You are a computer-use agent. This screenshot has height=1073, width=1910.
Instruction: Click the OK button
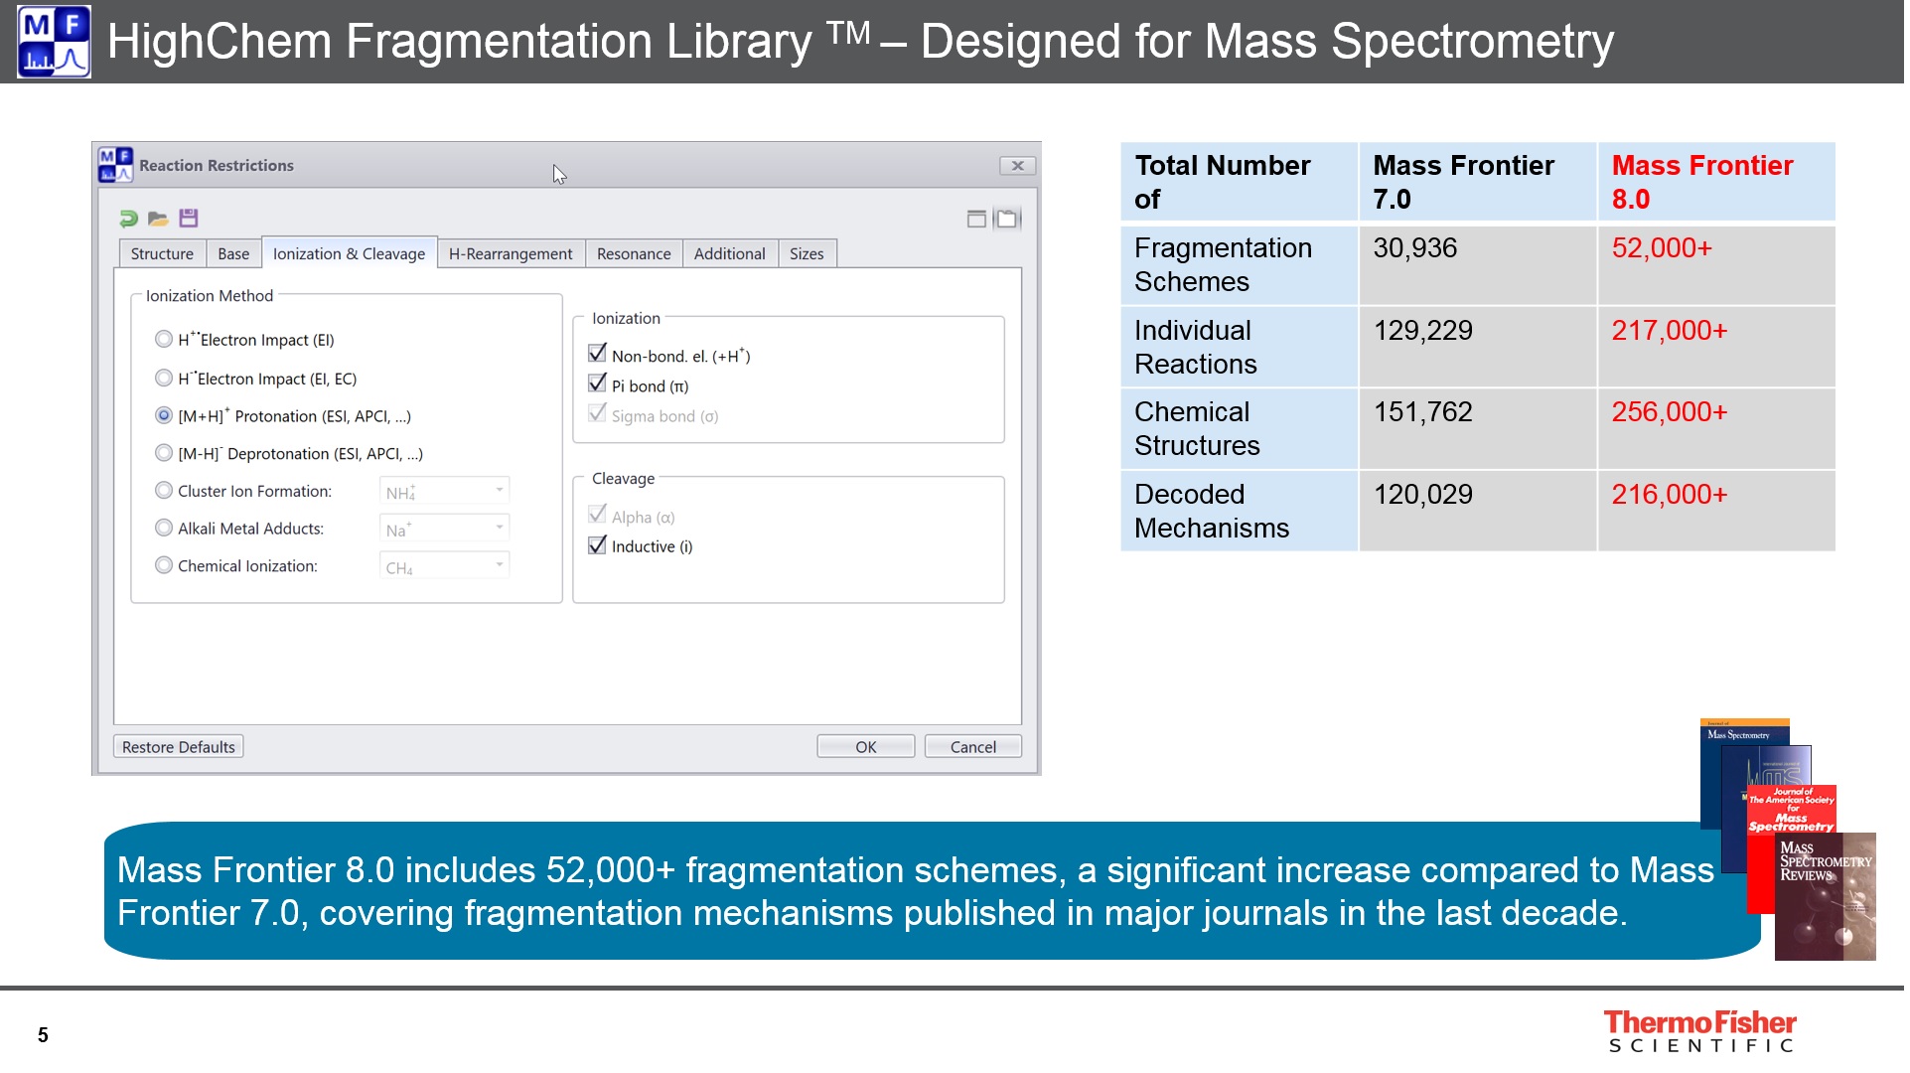tap(865, 747)
